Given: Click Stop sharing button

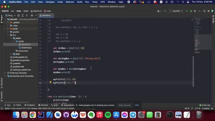Looking at the screenshot, I should point(125,105).
